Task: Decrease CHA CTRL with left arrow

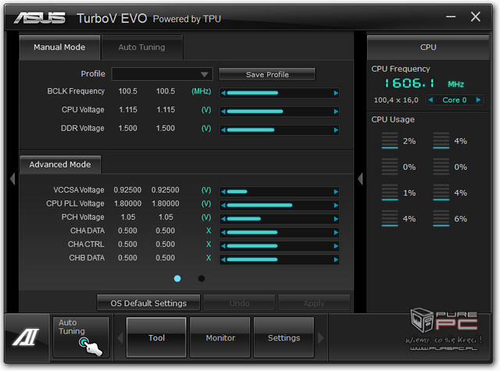Action: 223,246
